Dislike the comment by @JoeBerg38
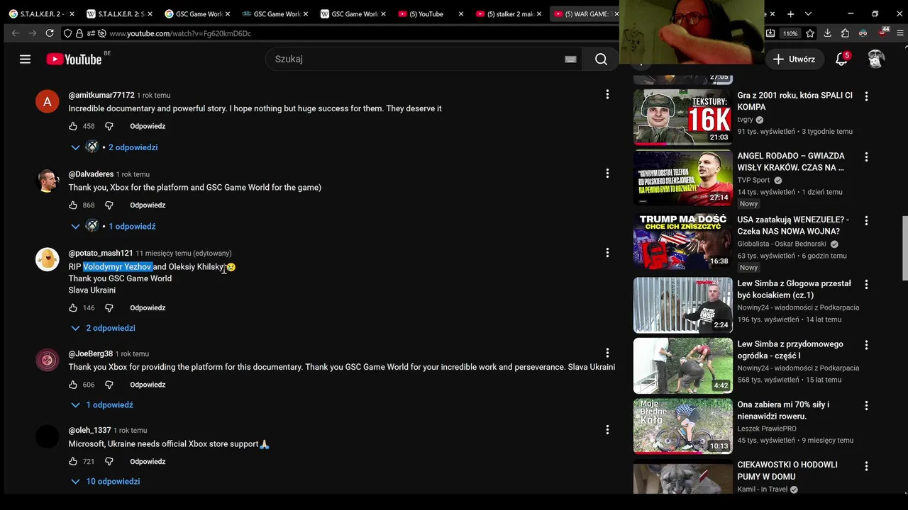Screen dimensions: 908x510 tap(109, 385)
